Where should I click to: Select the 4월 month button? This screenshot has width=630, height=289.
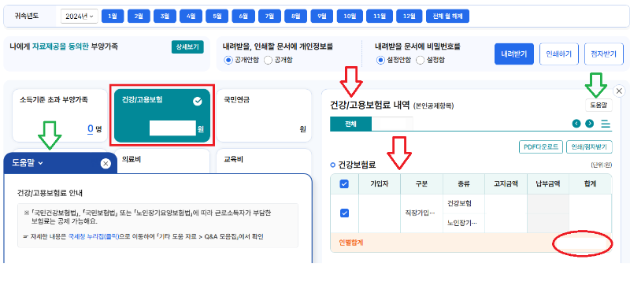191,16
